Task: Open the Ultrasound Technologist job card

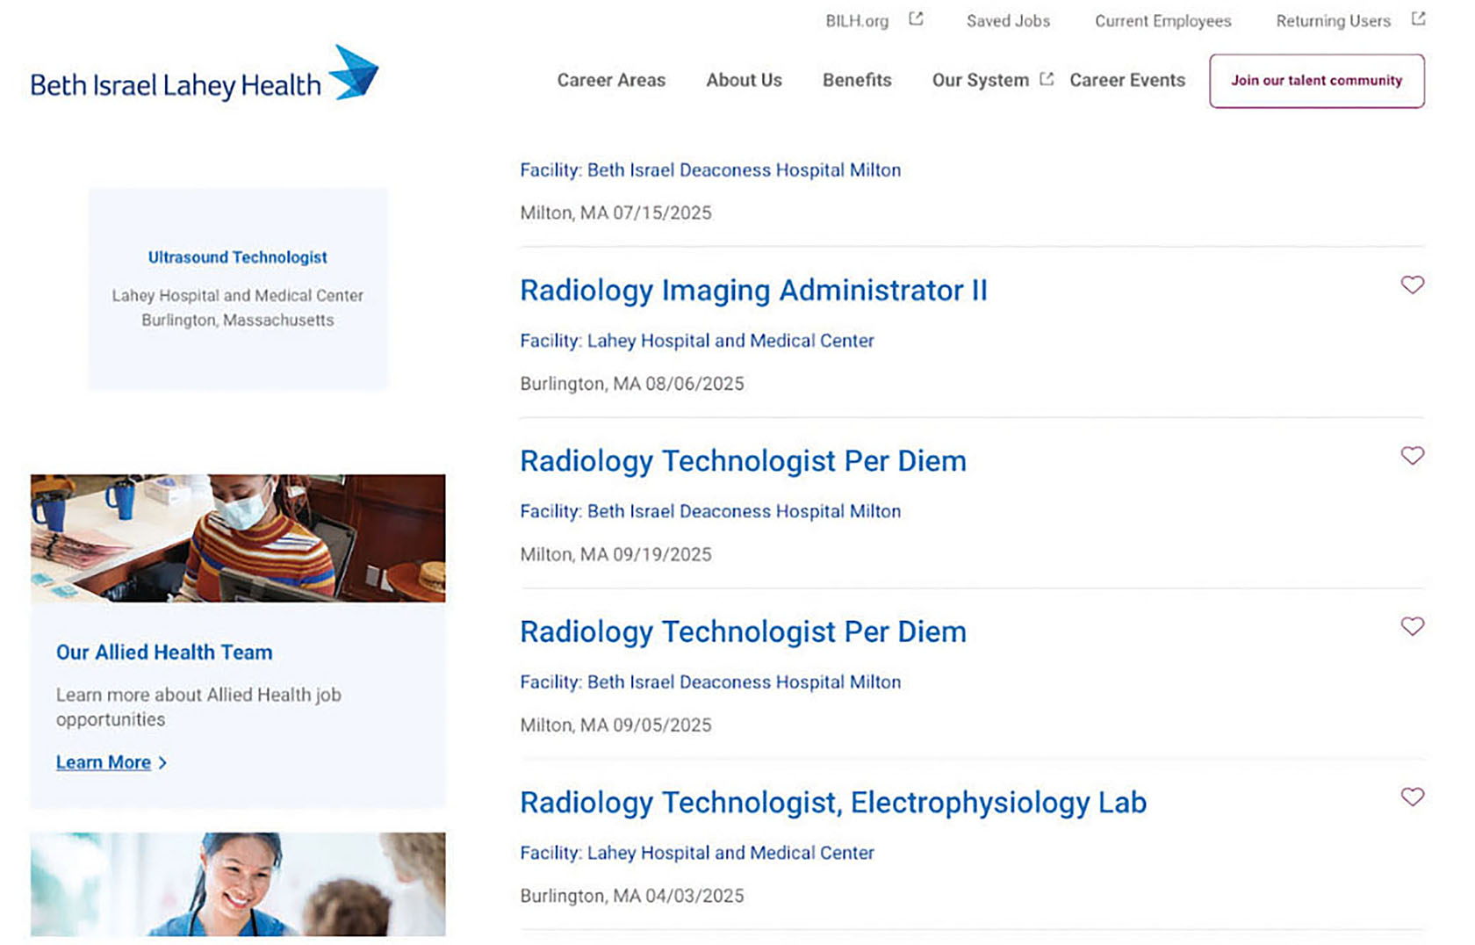Action: (237, 256)
